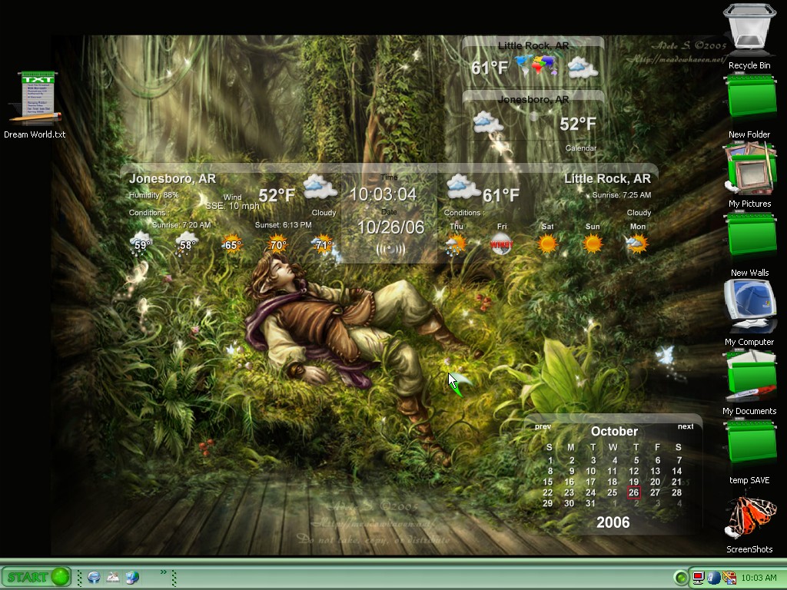The width and height of the screenshot is (787, 590).
Task: Click the Friday windy forecast icon
Action: 501,244
